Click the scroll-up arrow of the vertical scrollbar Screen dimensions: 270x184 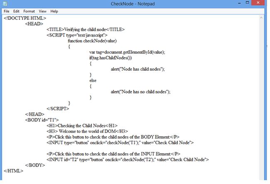261,17
